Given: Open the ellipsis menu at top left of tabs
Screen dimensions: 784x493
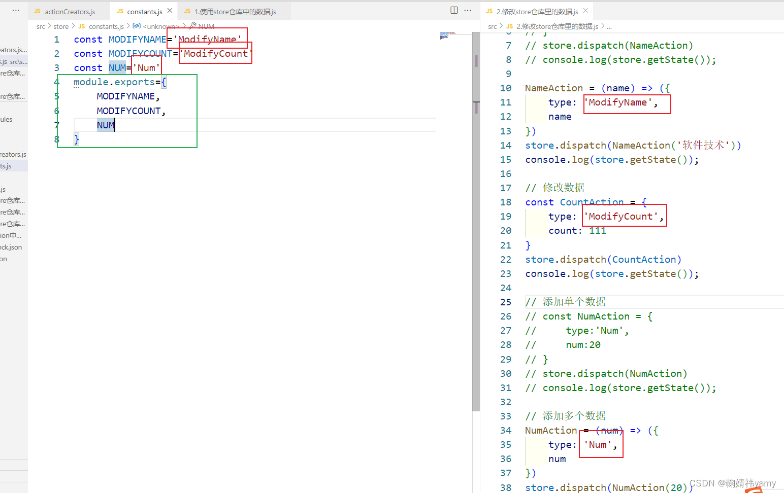Looking at the screenshot, I should (x=15, y=10).
